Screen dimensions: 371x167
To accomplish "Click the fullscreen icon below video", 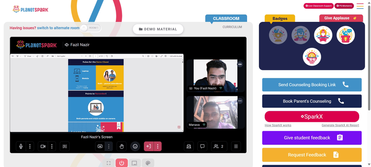I will [x=109, y=163].
